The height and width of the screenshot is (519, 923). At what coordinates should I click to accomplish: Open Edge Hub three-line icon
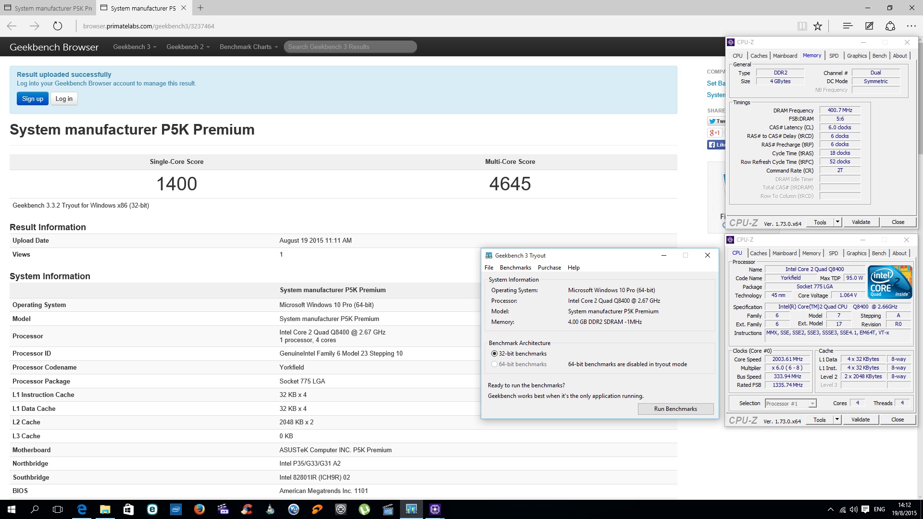(848, 26)
